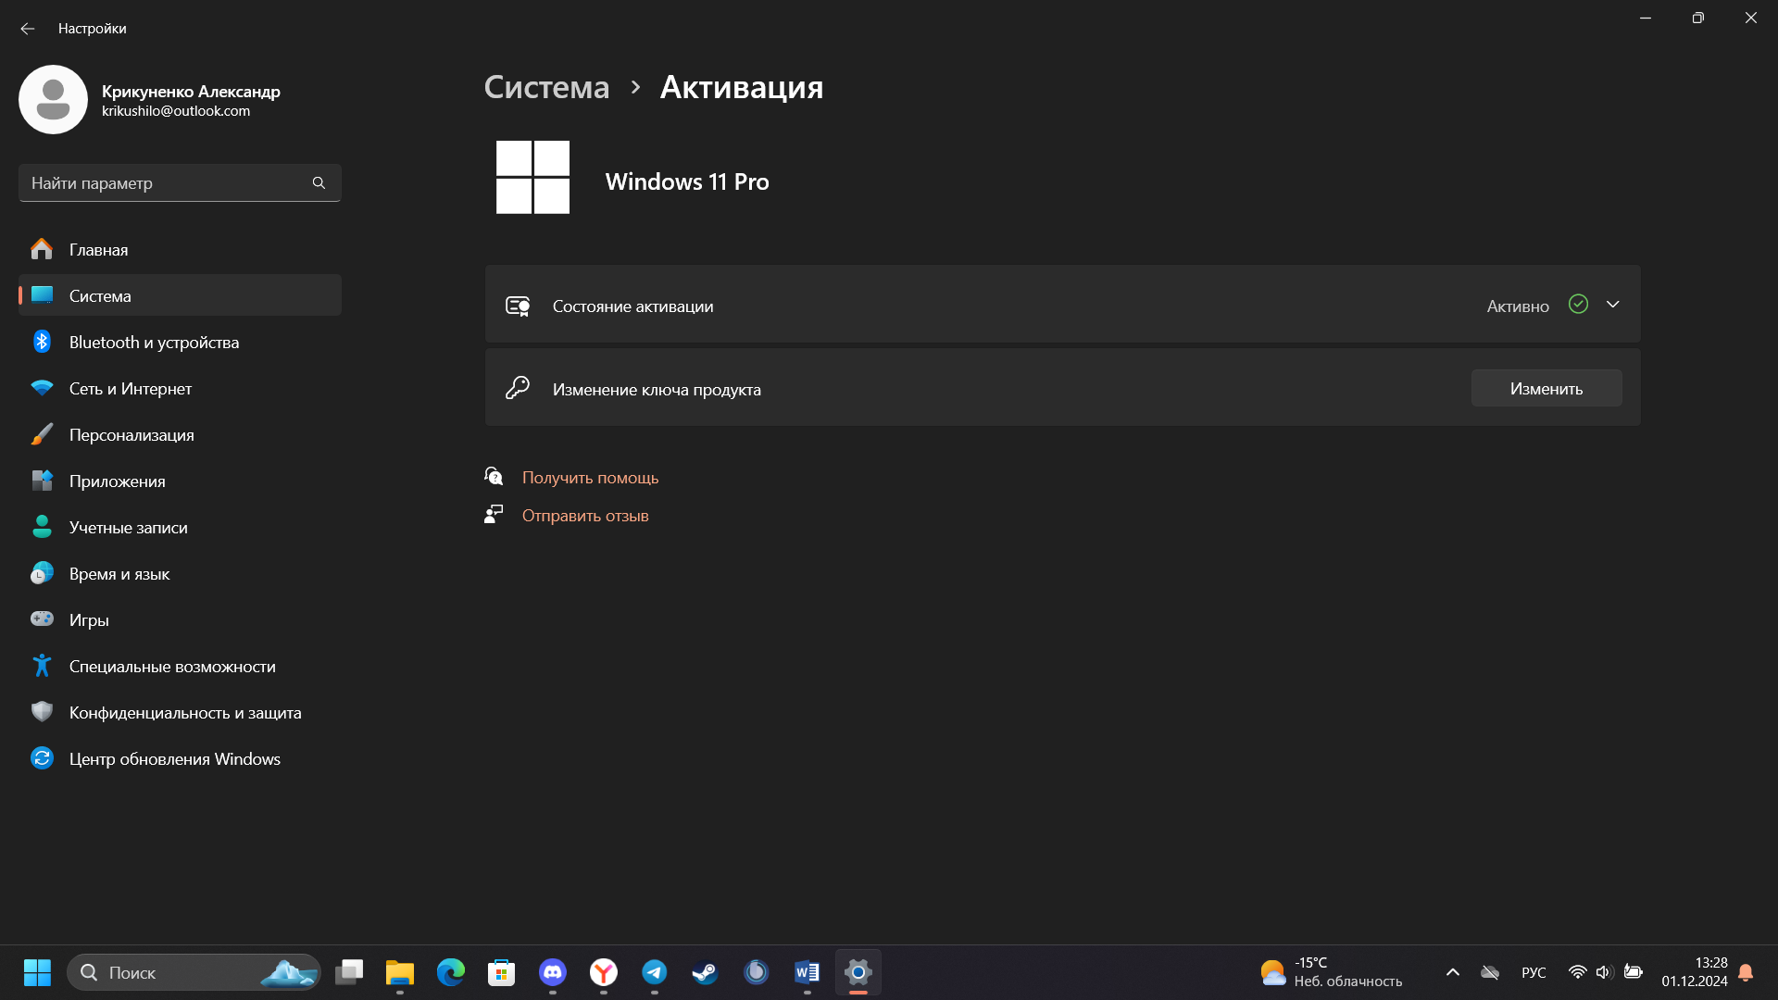This screenshot has width=1778, height=1000.
Task: Click the Система breadcrumb heading
Action: click(546, 87)
